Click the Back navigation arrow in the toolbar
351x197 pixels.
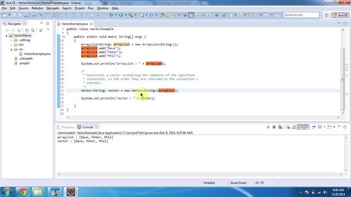(x=256, y=15)
